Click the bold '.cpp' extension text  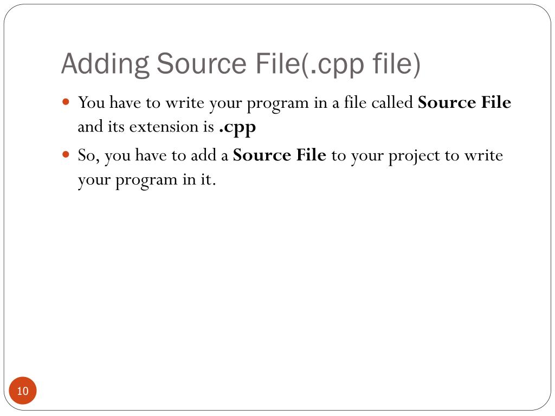[237, 128]
